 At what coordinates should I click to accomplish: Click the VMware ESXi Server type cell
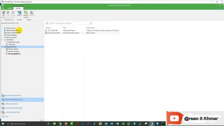coord(69,30)
